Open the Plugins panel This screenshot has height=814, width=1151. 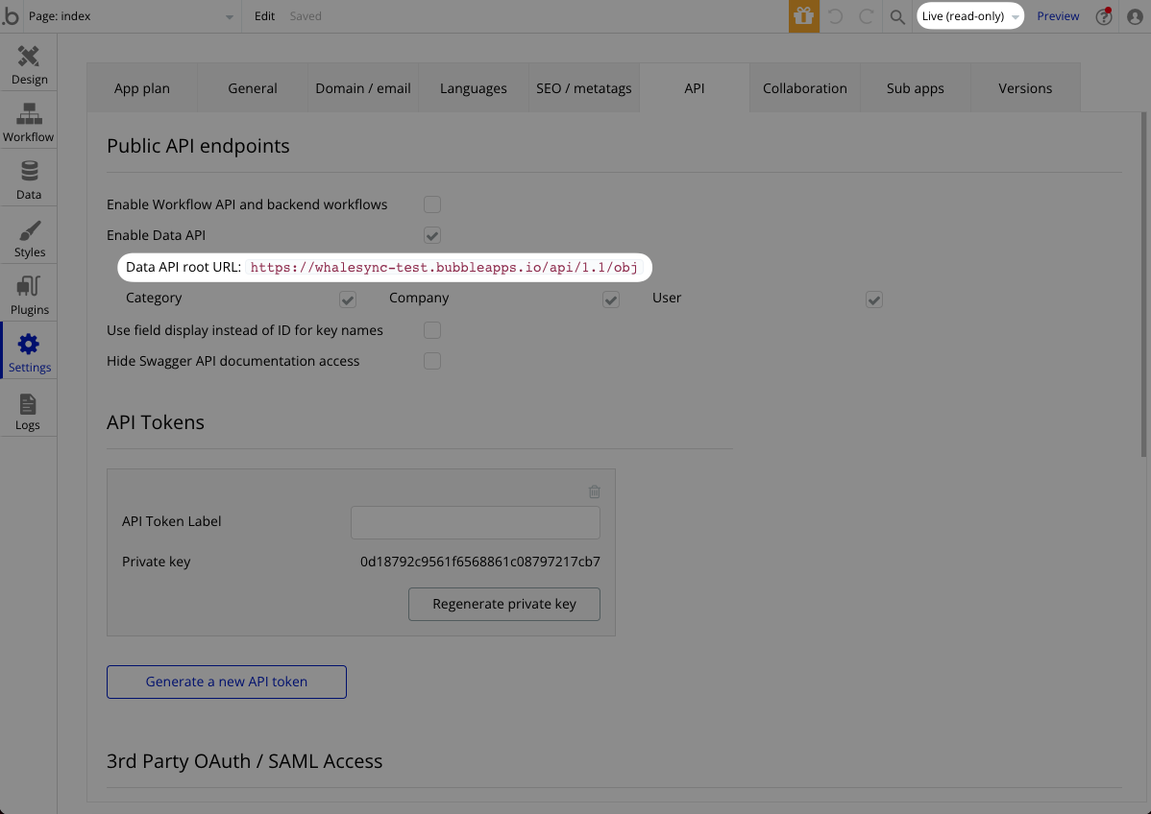(29, 293)
